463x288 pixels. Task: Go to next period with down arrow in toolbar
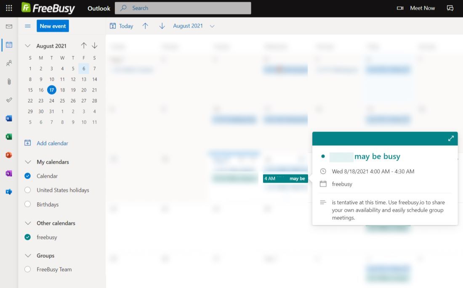pyautogui.click(x=162, y=26)
